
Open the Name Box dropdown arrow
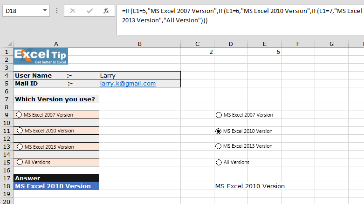point(45,10)
